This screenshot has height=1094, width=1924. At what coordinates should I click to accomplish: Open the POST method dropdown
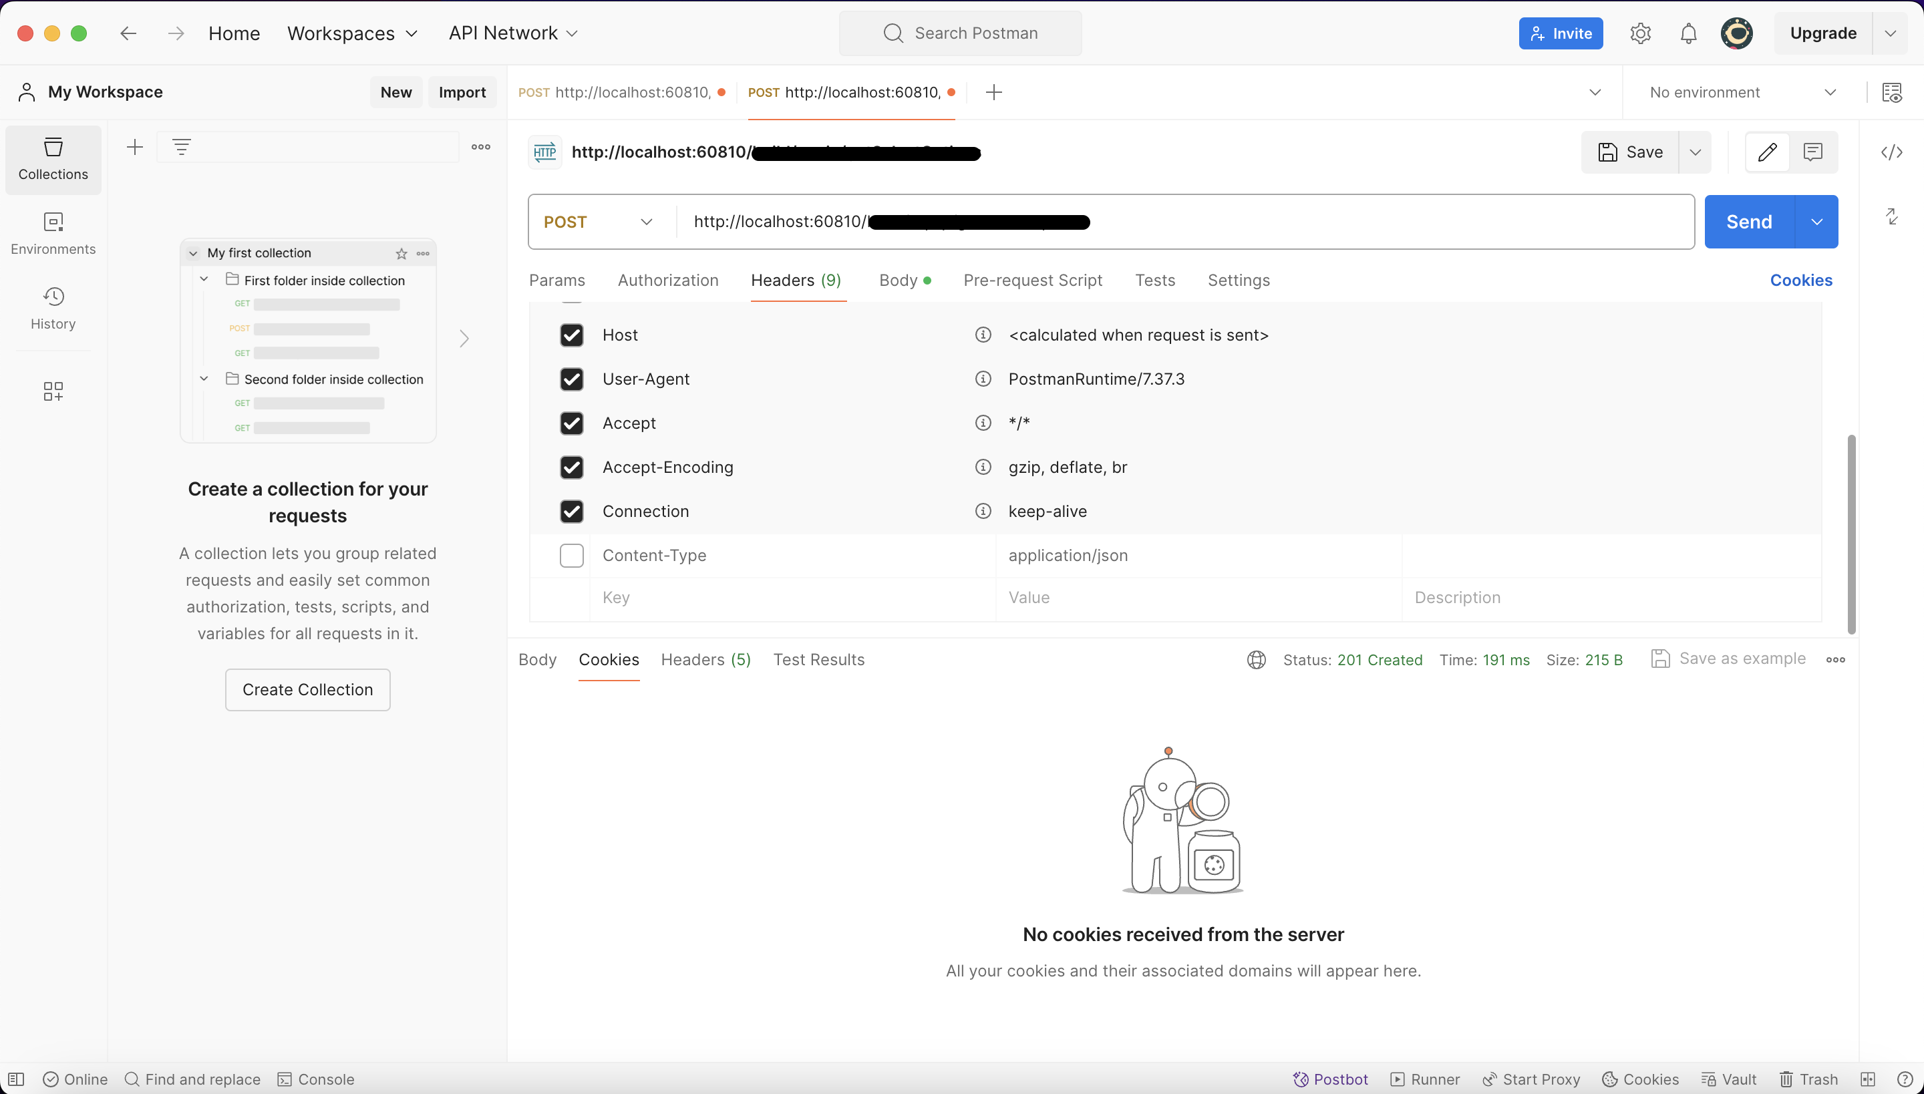pyautogui.click(x=599, y=222)
